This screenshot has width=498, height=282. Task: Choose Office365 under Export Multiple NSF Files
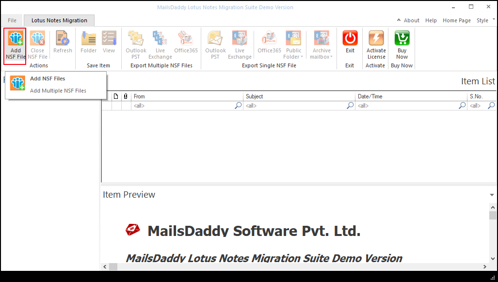tap(186, 42)
